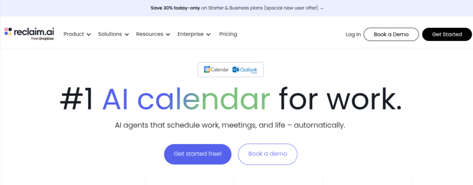
Task: Click the black Get Started button
Action: (447, 34)
